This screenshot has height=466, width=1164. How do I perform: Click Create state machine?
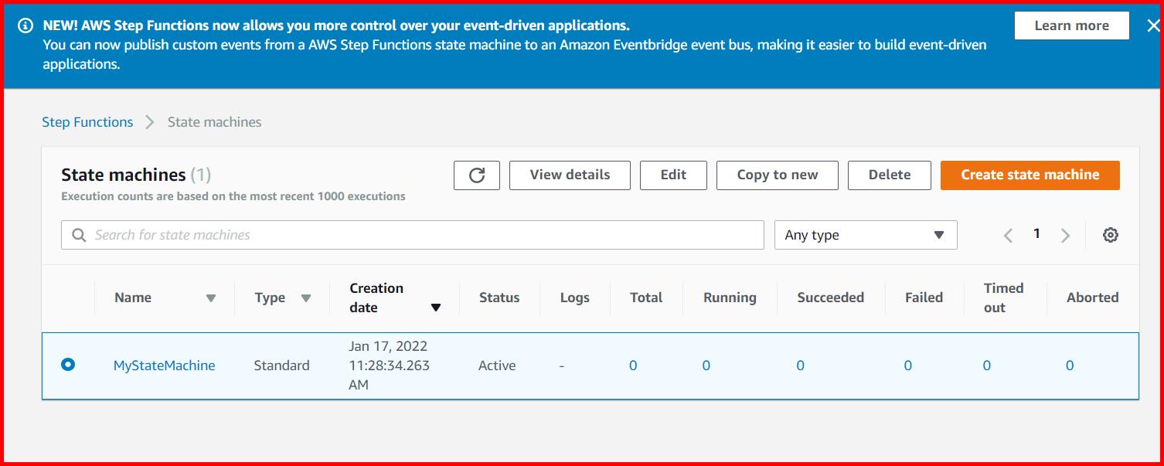coord(1030,175)
